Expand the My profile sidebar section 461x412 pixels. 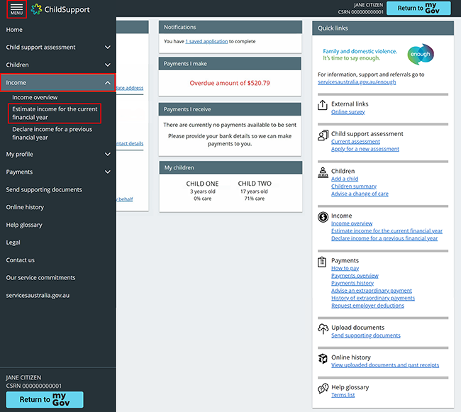click(x=108, y=154)
